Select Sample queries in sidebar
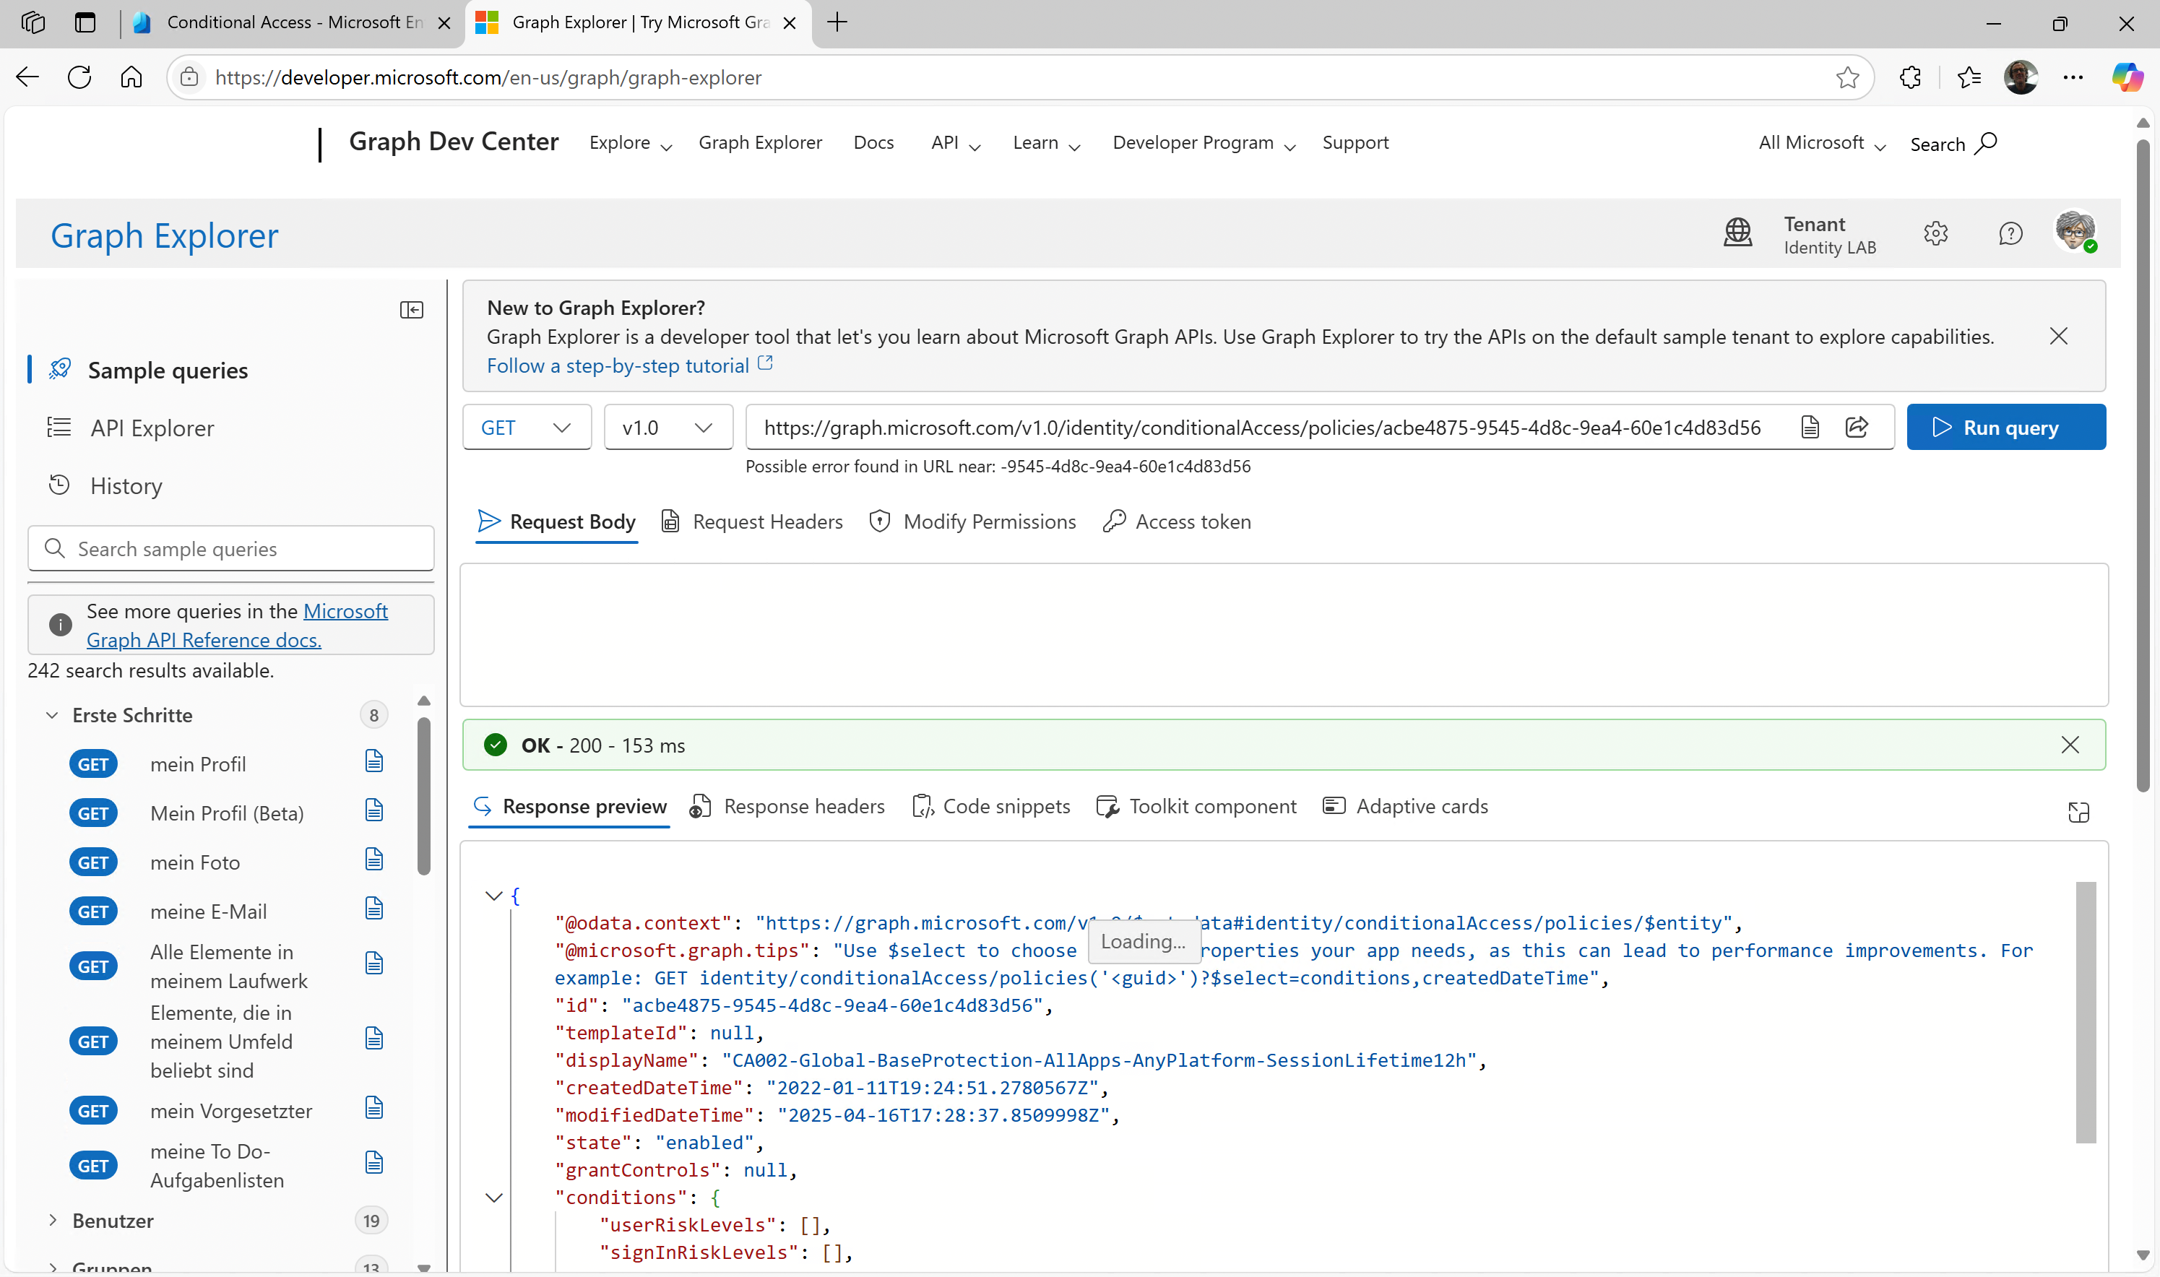 tap(168, 370)
